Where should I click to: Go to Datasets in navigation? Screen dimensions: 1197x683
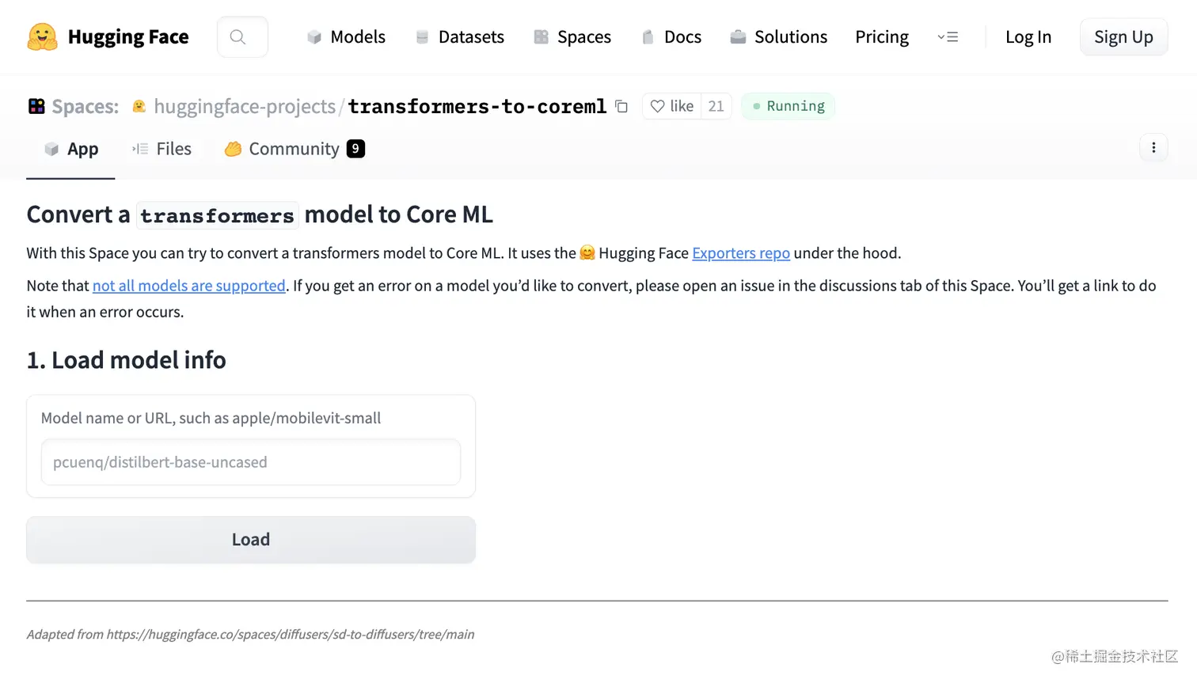(x=460, y=37)
